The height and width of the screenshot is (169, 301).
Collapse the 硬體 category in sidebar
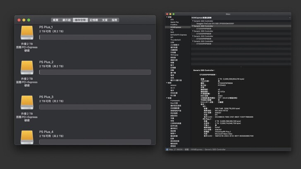point(166,17)
